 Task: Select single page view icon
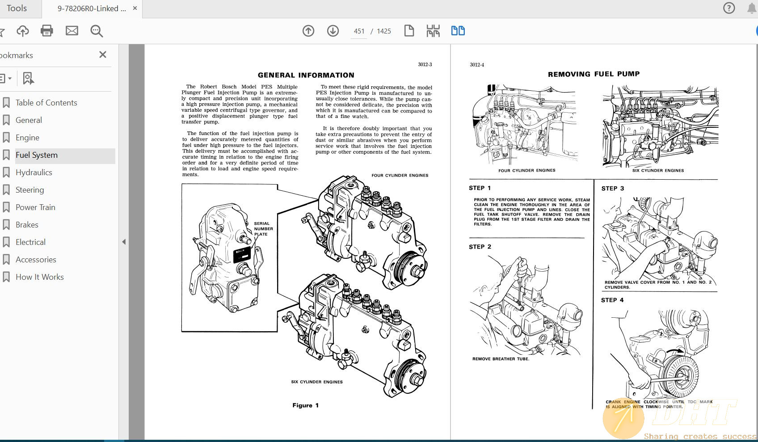point(409,31)
